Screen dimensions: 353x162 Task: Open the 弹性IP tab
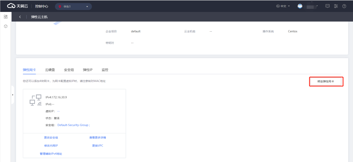coord(87,70)
